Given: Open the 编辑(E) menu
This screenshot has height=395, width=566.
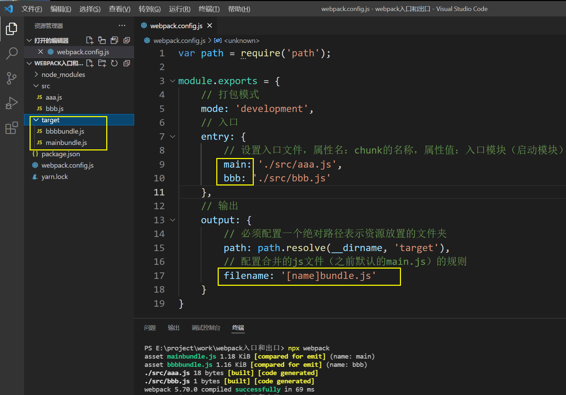Looking at the screenshot, I should (x=61, y=9).
